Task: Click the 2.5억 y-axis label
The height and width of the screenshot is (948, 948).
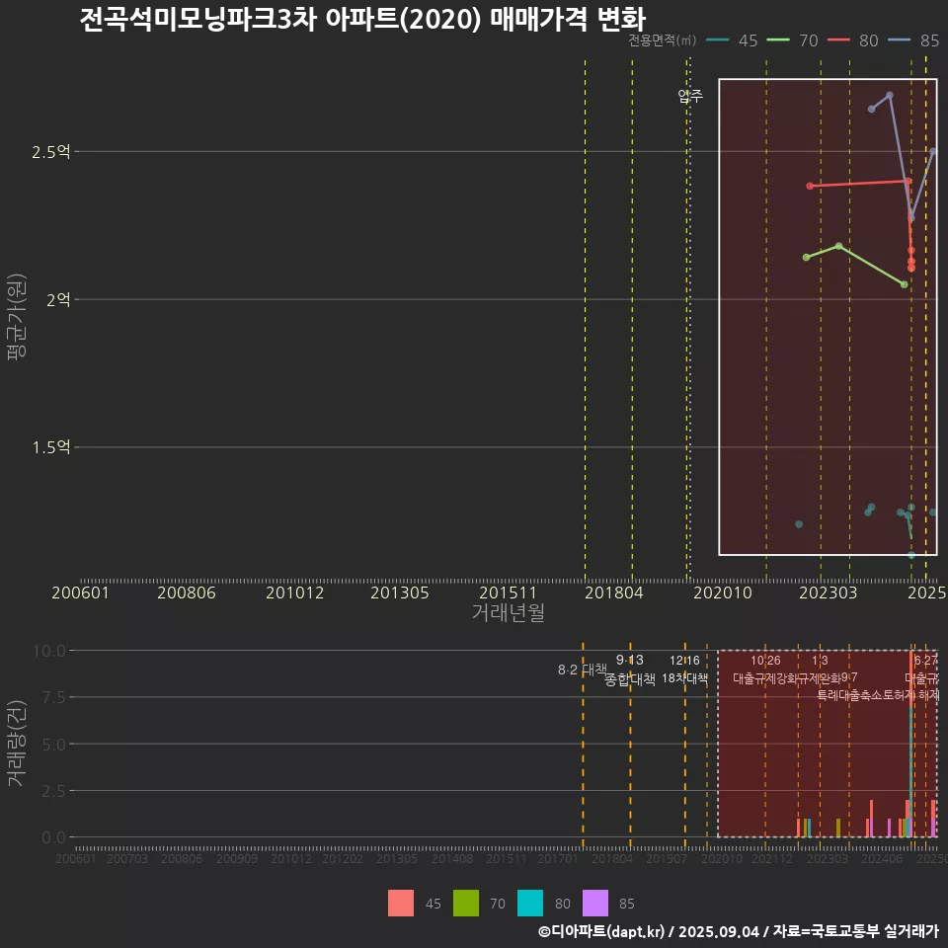Action: click(x=50, y=152)
